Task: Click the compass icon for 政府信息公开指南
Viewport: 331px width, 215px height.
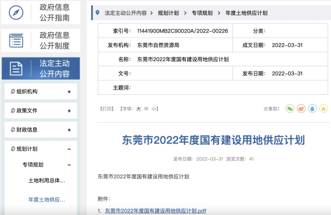Action: pyautogui.click(x=17, y=12)
